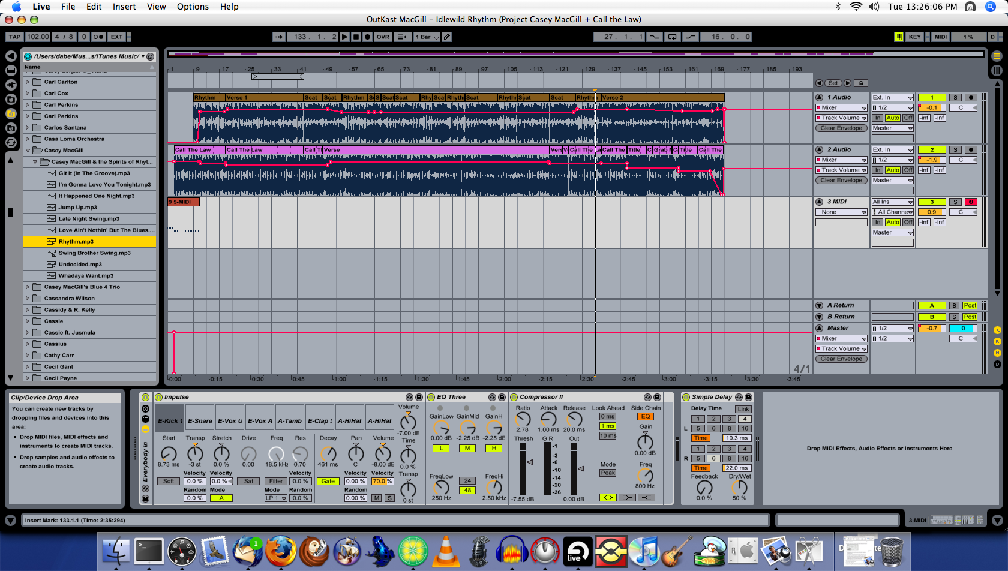Select Compressor feedforward model 1 icon

pos(608,497)
